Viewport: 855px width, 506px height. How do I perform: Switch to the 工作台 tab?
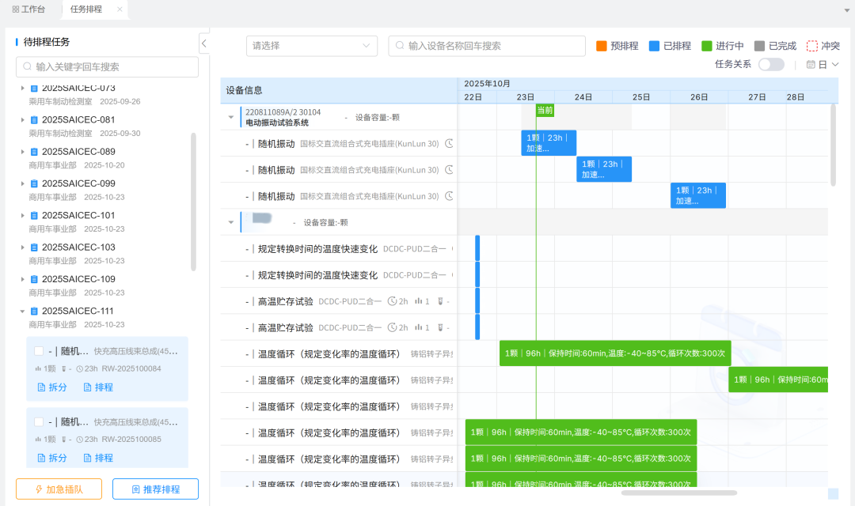click(x=28, y=9)
